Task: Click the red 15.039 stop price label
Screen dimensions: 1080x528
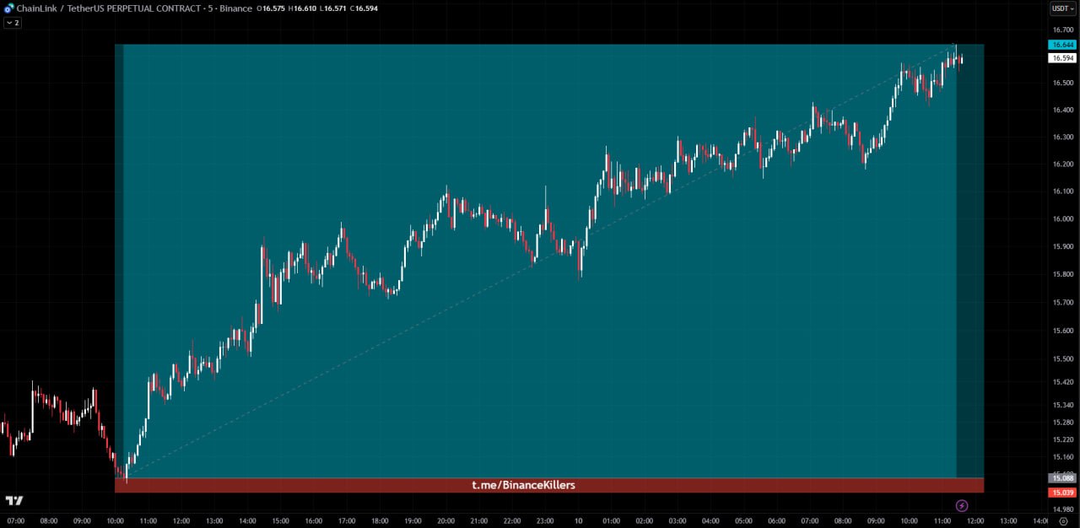Action: coord(1061,493)
